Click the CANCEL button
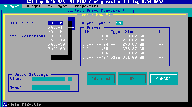The height and width of the screenshot is (107, 192). pos(163,79)
